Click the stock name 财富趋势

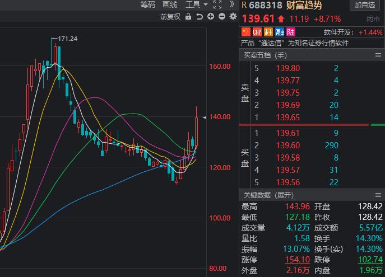(304, 5)
